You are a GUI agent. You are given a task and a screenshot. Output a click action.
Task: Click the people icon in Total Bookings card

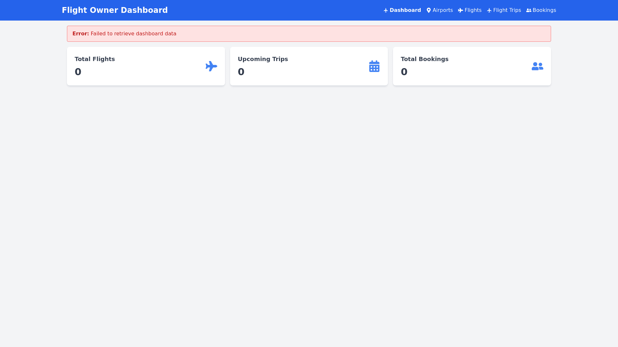tap(537, 66)
